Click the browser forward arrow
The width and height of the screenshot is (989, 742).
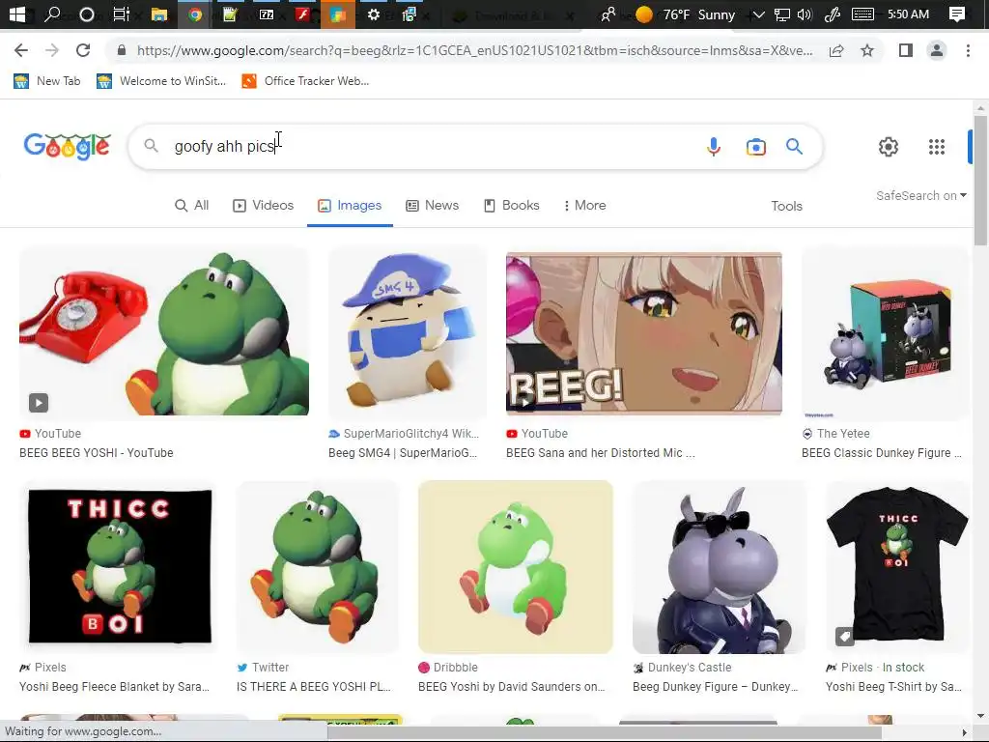click(x=52, y=50)
